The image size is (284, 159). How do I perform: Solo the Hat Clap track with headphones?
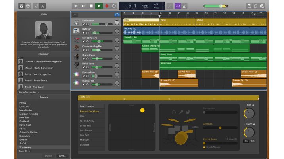88,33
